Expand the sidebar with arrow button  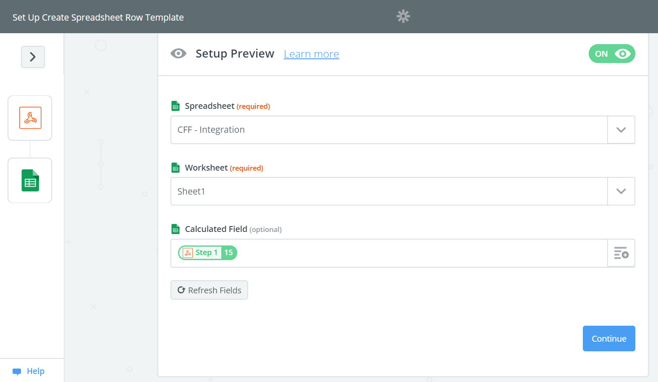click(33, 57)
